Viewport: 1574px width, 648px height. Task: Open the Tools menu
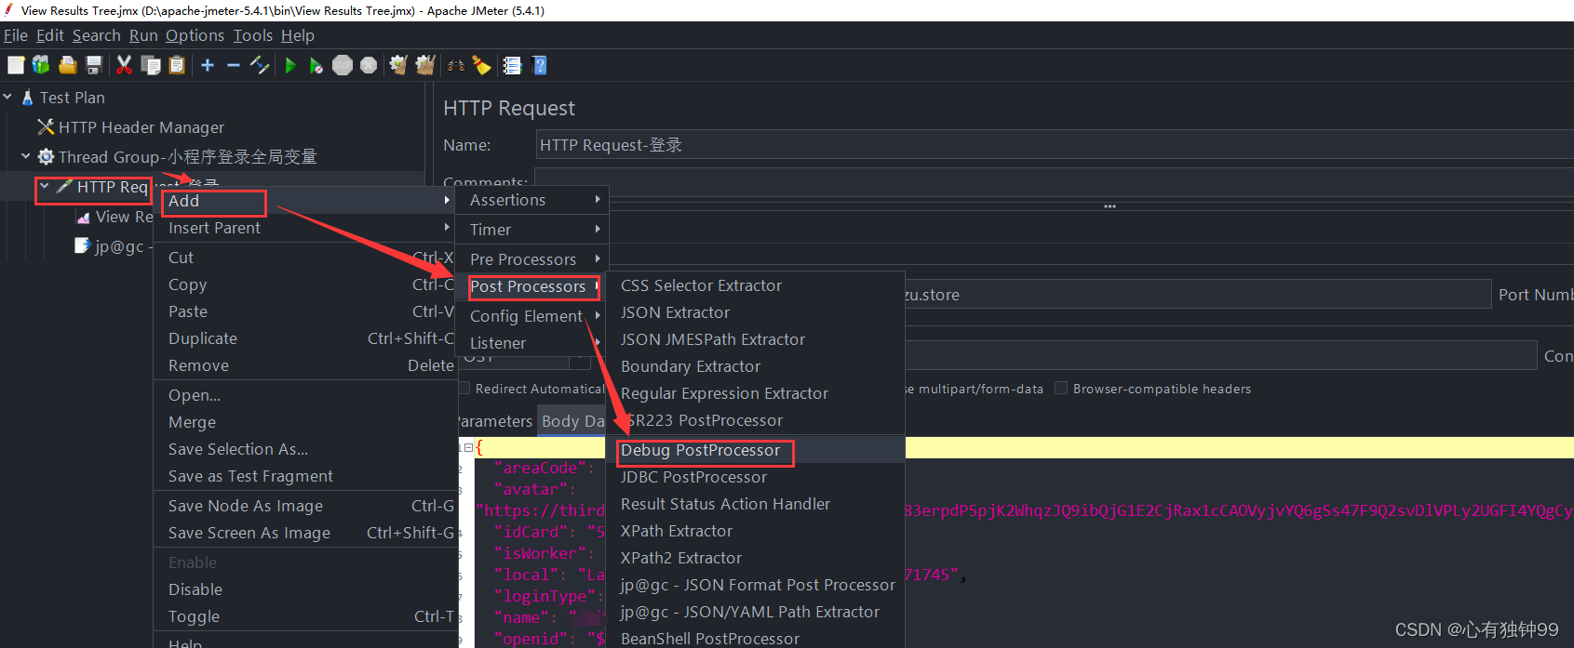[253, 35]
